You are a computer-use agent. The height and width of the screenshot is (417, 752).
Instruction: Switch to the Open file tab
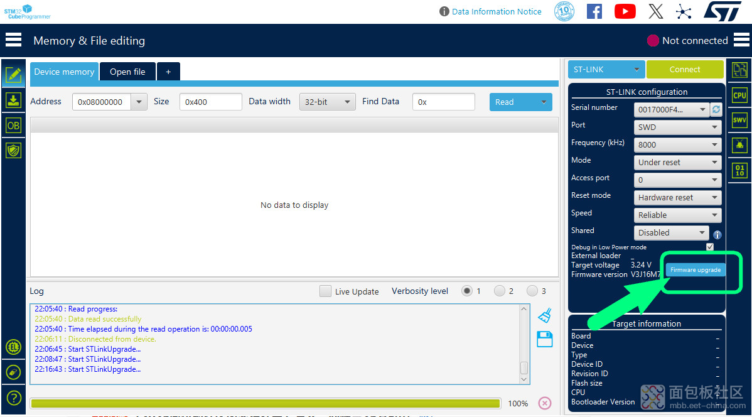point(127,72)
